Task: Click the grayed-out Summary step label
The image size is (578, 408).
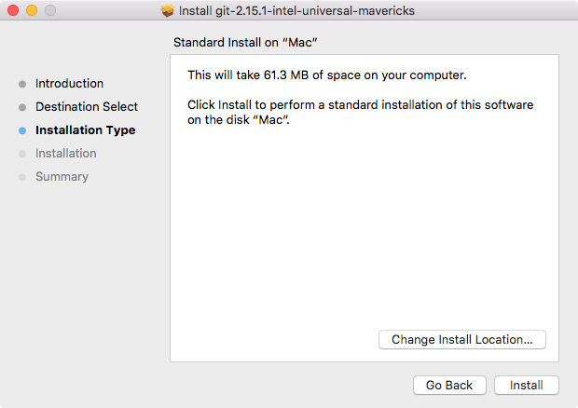Action: 62,177
